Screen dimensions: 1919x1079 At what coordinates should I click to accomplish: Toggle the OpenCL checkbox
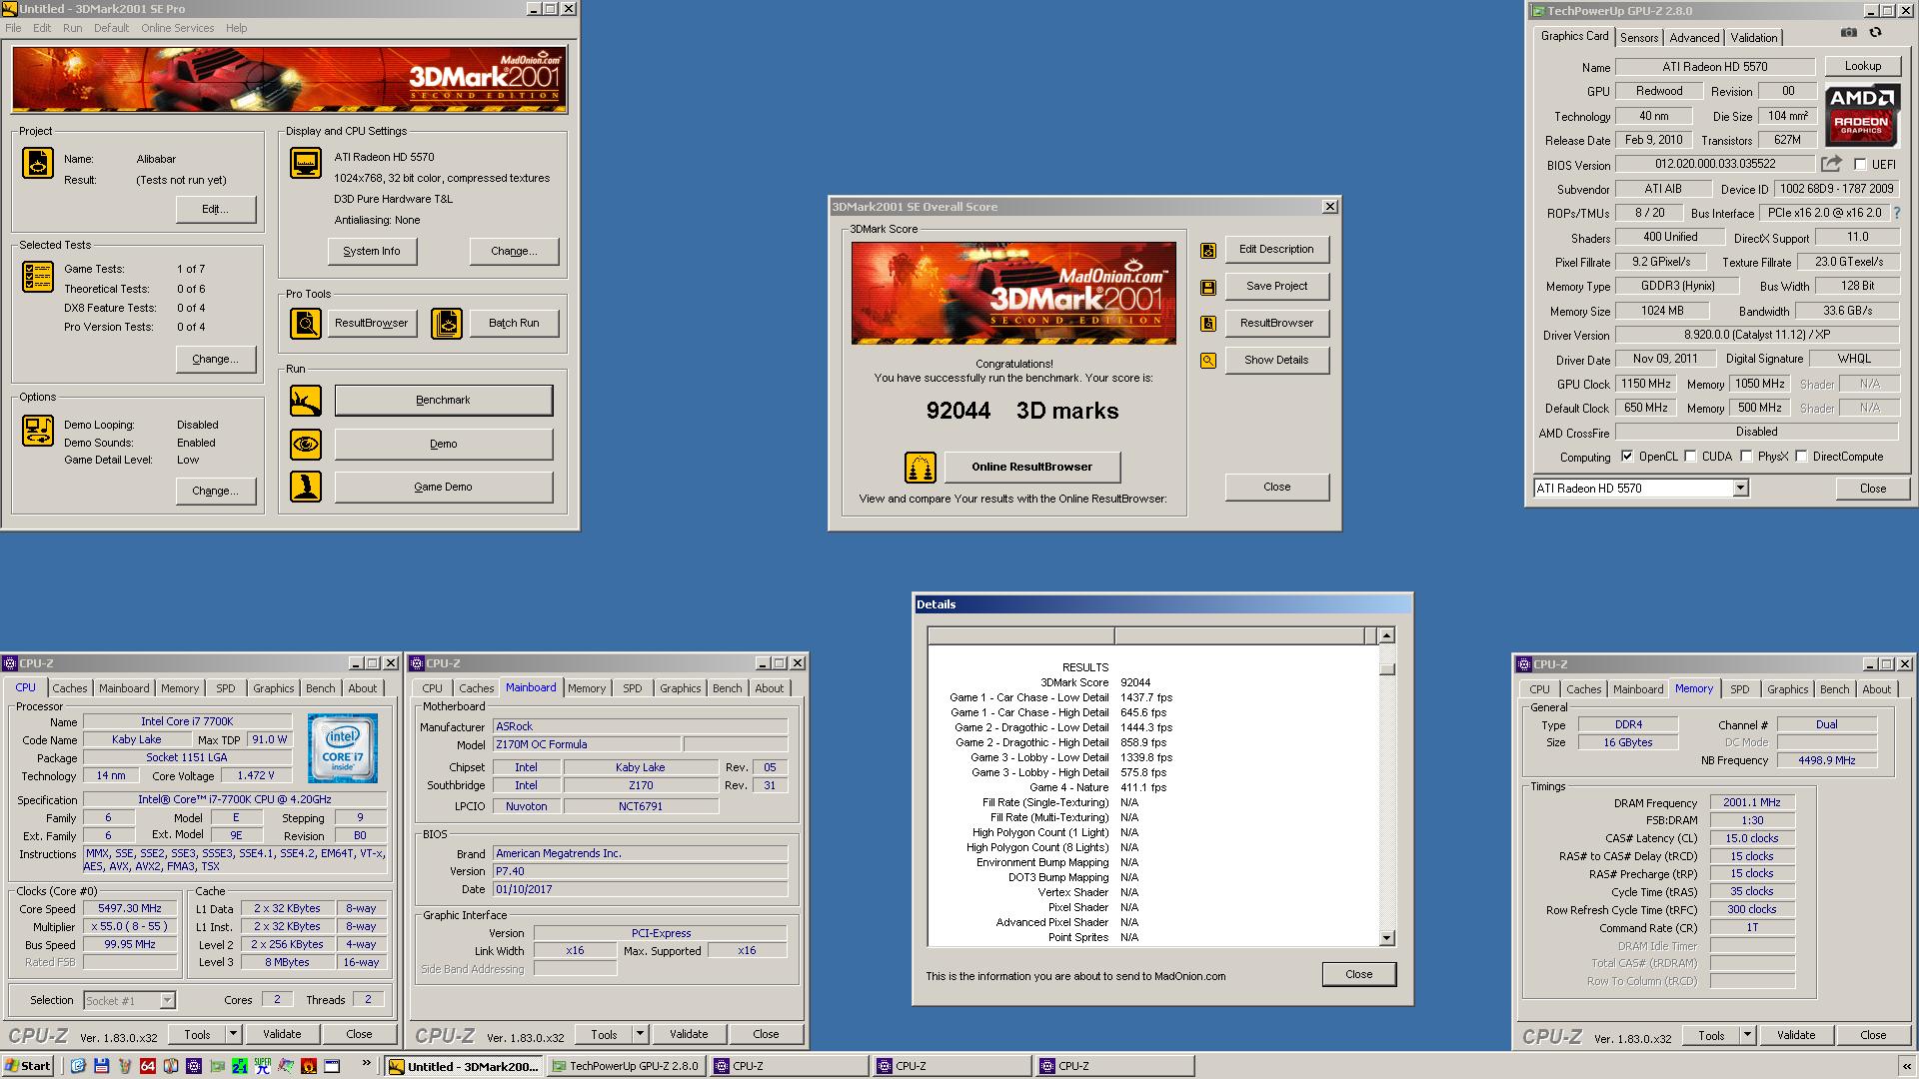1627,457
